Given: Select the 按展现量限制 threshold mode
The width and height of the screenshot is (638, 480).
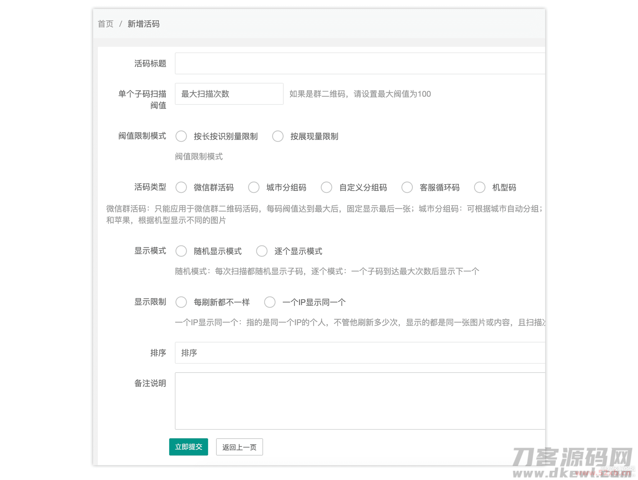Looking at the screenshot, I should tap(278, 136).
